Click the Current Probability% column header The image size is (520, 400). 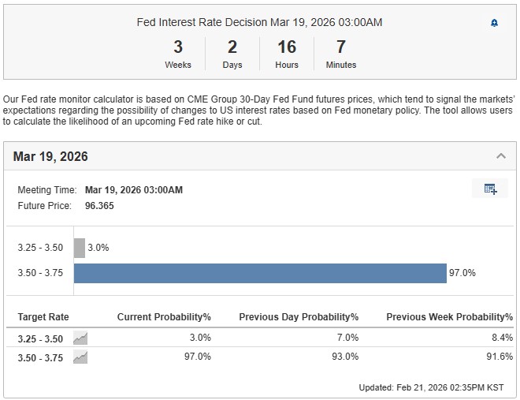[x=164, y=316]
